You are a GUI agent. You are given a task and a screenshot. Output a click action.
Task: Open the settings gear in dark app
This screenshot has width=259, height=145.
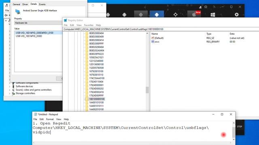coord(236,14)
